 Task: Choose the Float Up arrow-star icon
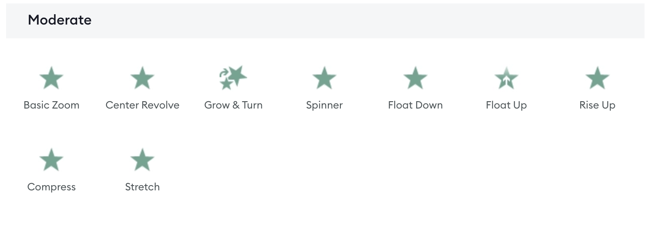[x=506, y=78]
